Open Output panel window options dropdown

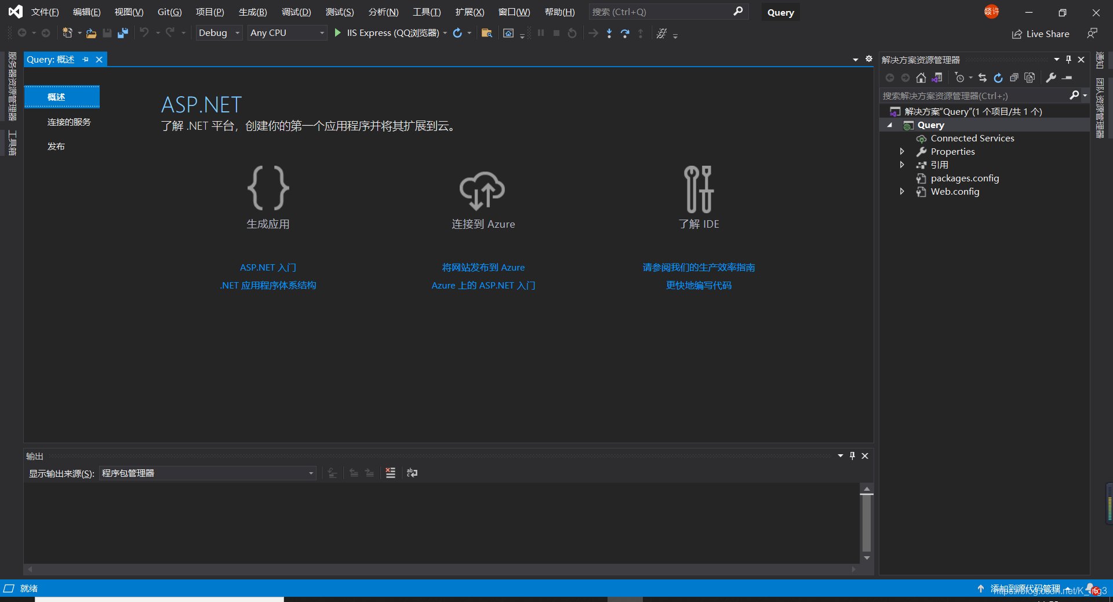[840, 456]
